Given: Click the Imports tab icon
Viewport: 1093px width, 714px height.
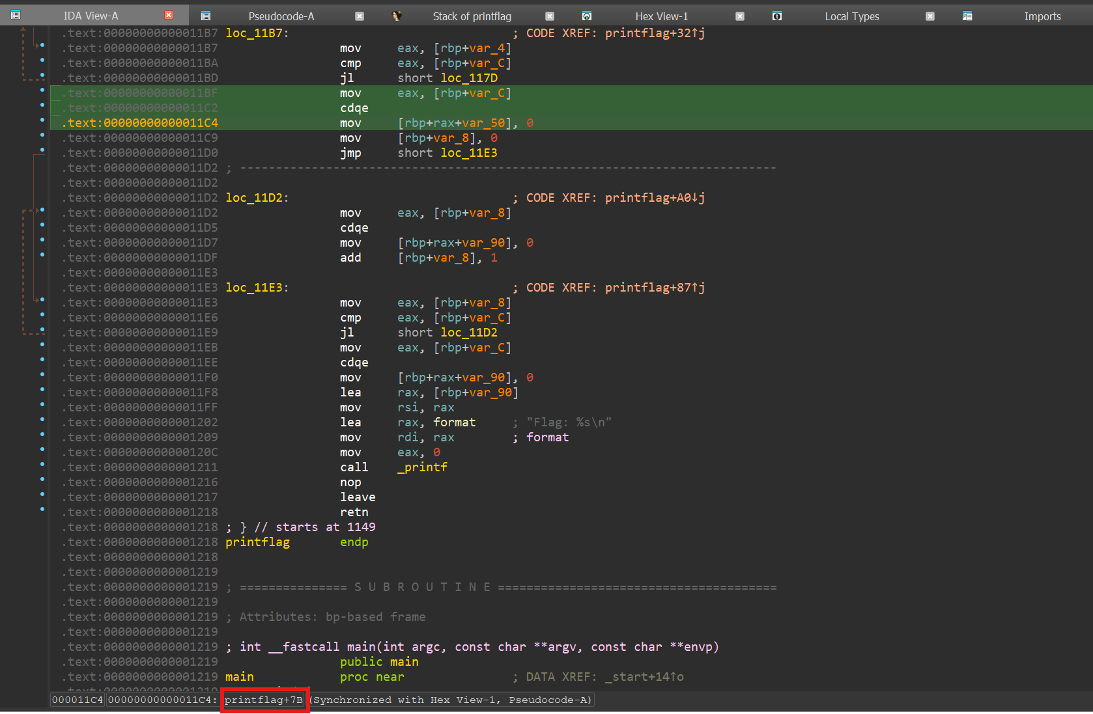Looking at the screenshot, I should [x=967, y=16].
